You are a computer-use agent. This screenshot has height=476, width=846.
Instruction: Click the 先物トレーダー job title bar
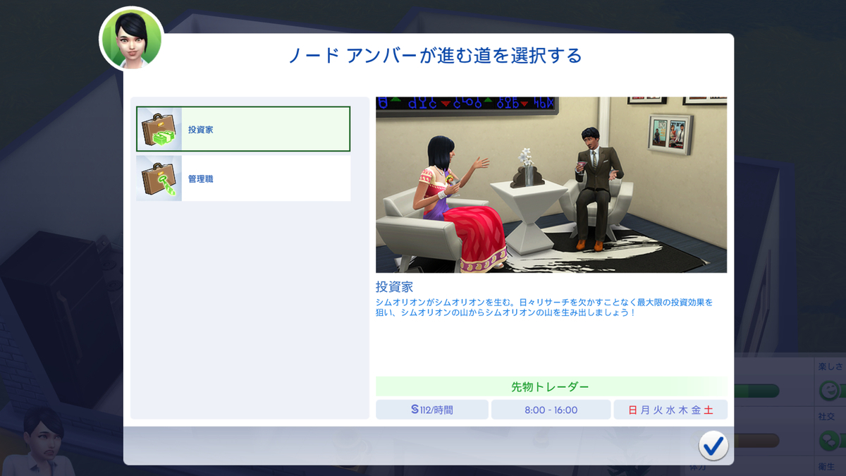click(551, 386)
